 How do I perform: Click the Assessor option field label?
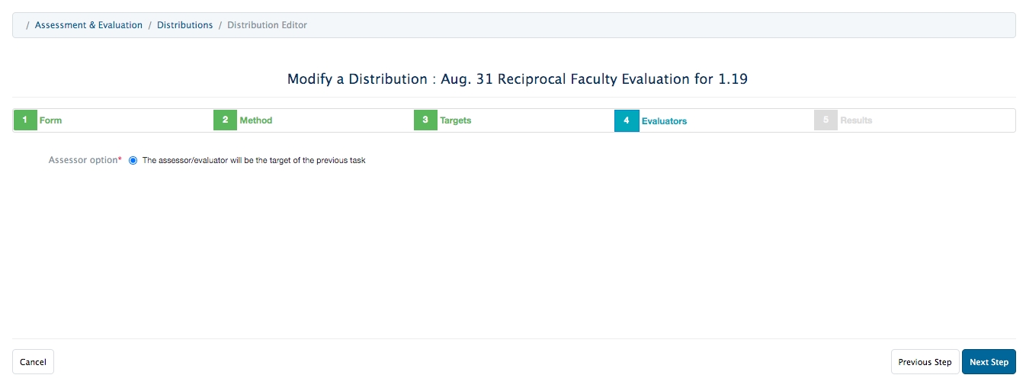(84, 161)
